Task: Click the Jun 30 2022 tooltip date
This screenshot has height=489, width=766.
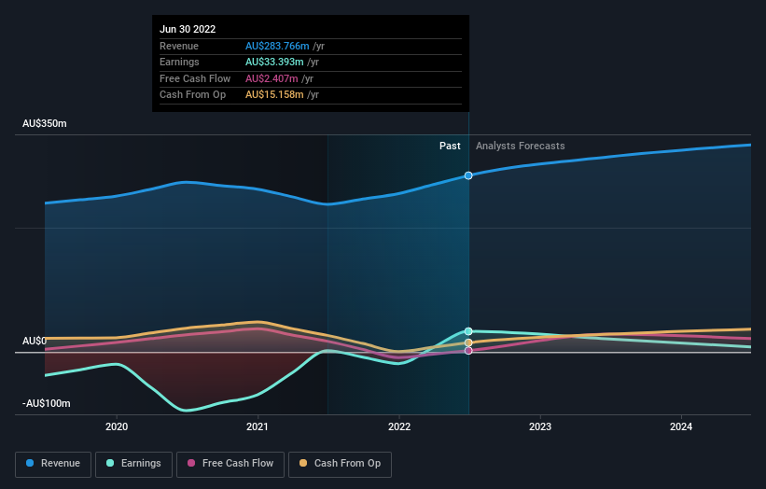Action: click(x=188, y=29)
